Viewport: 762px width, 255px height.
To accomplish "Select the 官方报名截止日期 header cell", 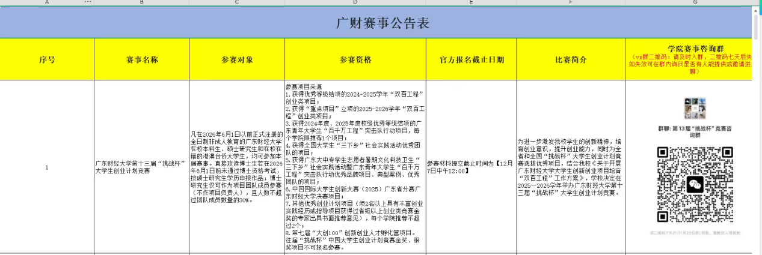I will pos(471,59).
